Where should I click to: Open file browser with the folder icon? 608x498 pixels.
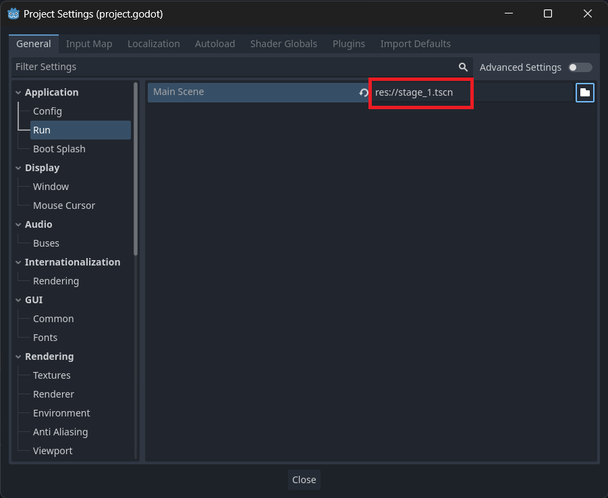585,92
